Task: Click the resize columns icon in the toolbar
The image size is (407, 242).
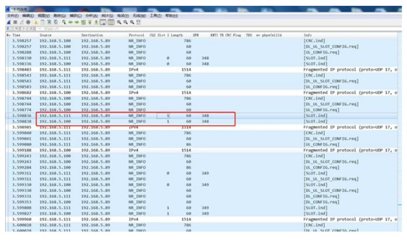Action: tap(139, 22)
